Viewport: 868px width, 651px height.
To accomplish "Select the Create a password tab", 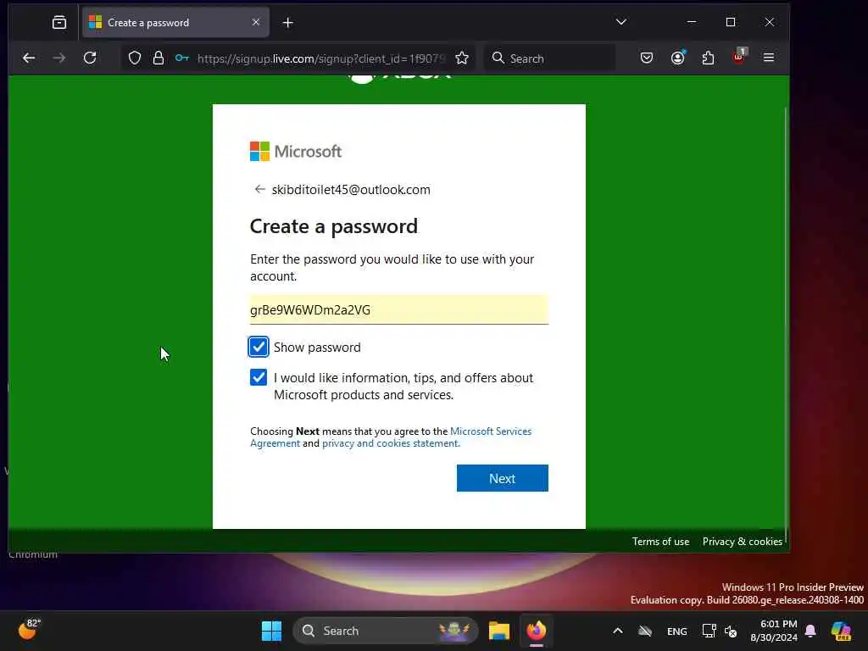I will pos(176,22).
